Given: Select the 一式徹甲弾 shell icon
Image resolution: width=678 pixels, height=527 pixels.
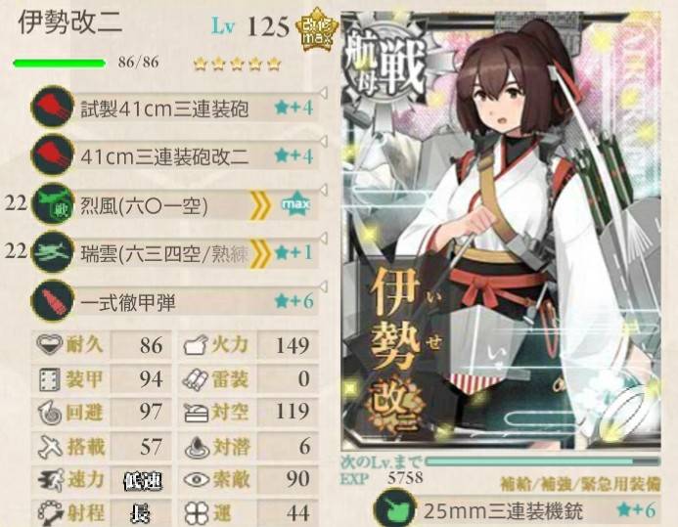Looking at the screenshot, I should coord(53,300).
